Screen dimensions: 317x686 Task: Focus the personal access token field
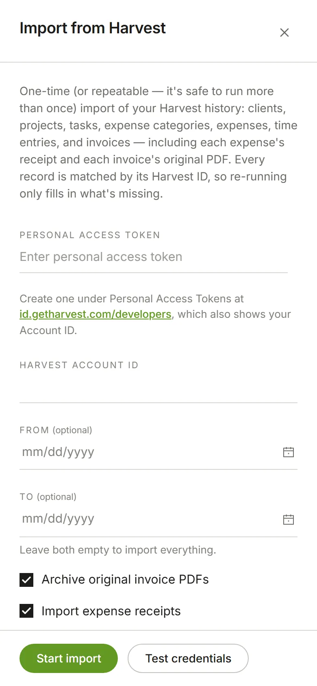coord(154,257)
